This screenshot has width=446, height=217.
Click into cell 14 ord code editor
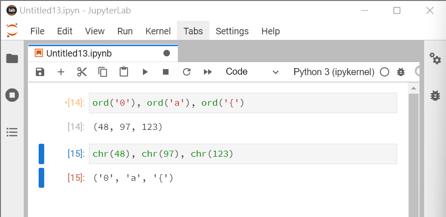(243, 103)
